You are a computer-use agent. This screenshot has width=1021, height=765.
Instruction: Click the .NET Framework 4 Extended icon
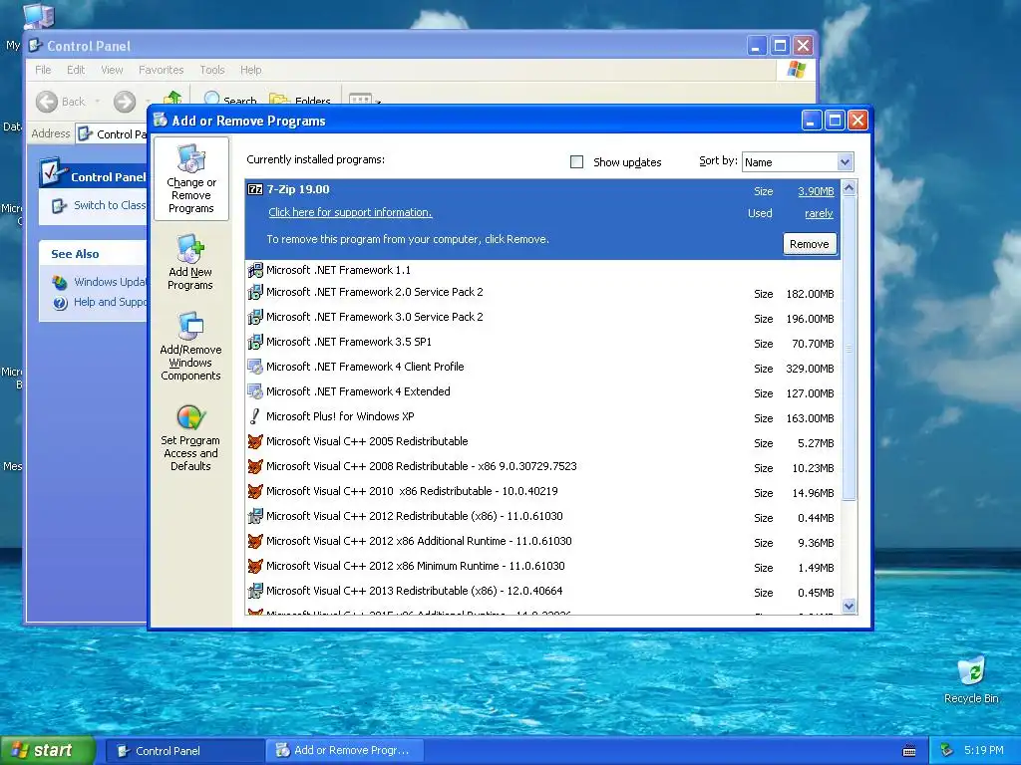click(x=255, y=391)
